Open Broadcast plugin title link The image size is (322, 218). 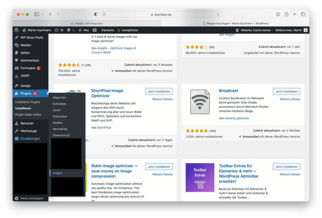pos(228,91)
